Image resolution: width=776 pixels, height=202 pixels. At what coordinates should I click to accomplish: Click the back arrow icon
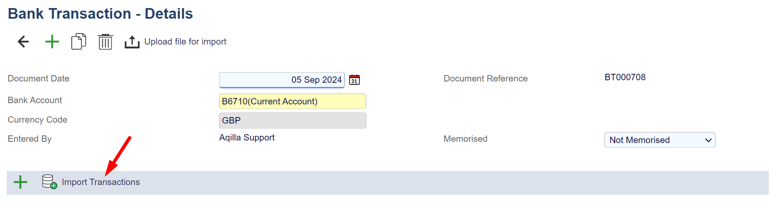click(23, 42)
